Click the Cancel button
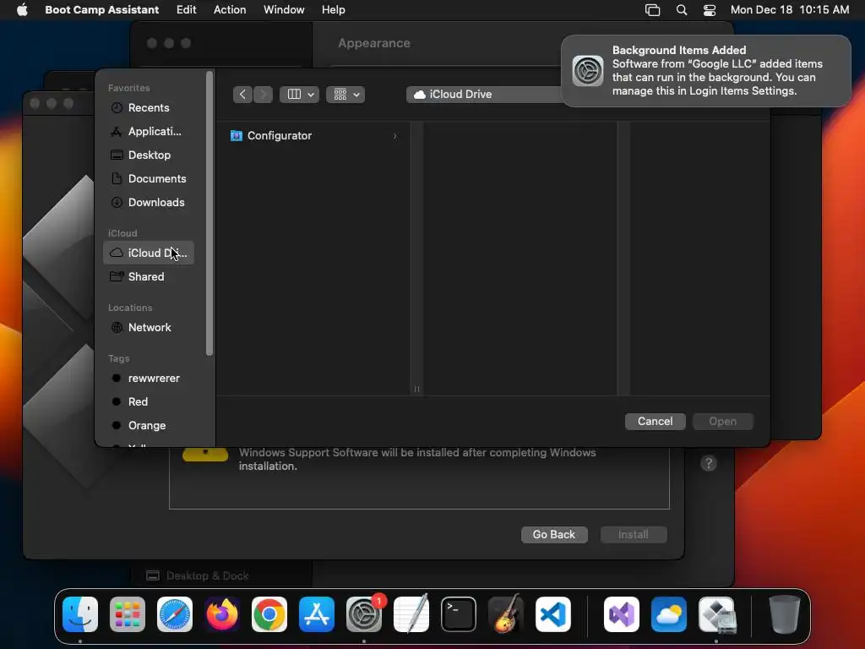The image size is (865, 649). click(x=655, y=421)
